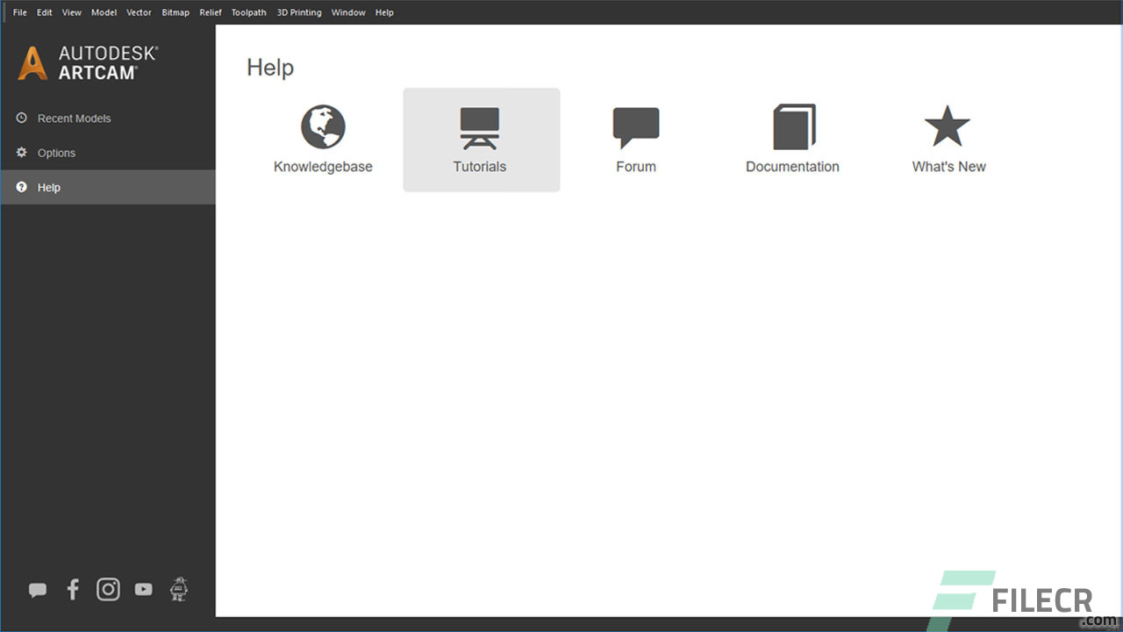Click the Documentation label
The height and width of the screenshot is (632, 1123).
[x=792, y=167]
